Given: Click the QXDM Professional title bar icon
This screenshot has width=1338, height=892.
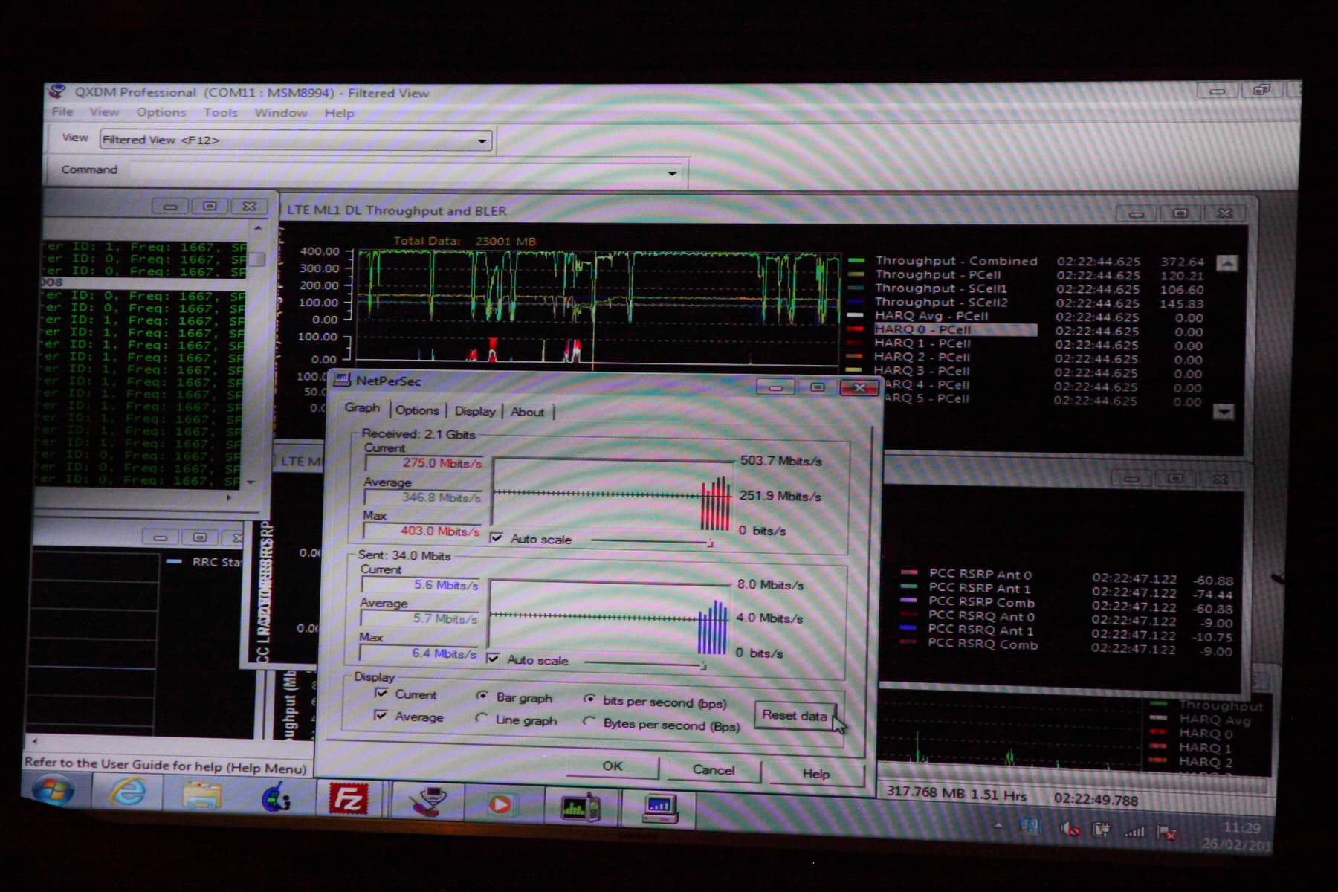Looking at the screenshot, I should coord(56,91).
